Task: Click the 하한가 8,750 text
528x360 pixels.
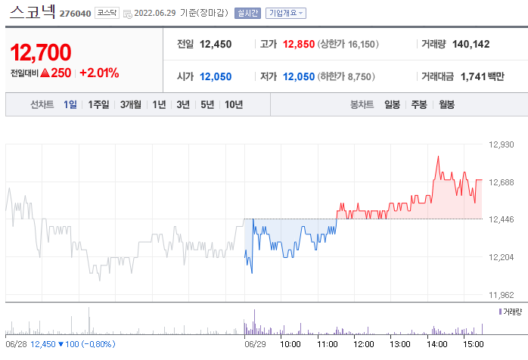Action: 346,77
